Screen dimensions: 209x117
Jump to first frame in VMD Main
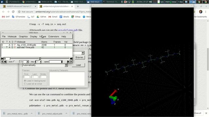coord(2,58)
